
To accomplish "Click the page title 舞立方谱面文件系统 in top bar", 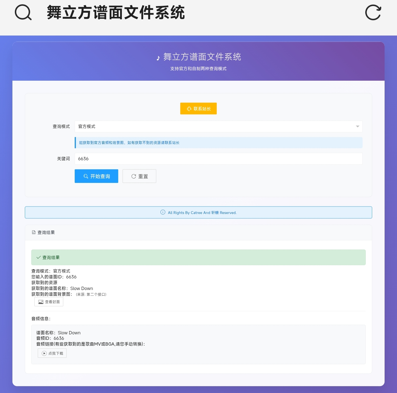I will pos(116,13).
